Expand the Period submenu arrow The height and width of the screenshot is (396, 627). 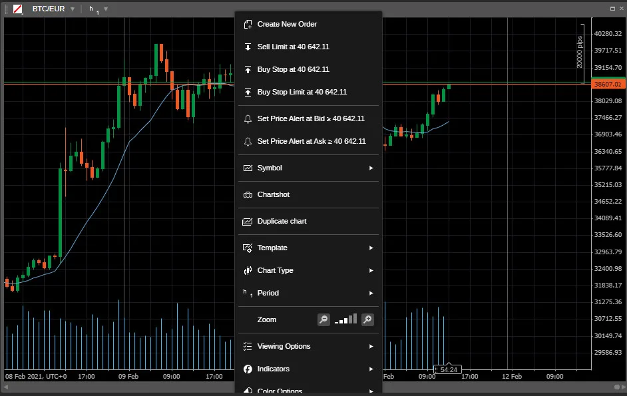pyautogui.click(x=371, y=294)
